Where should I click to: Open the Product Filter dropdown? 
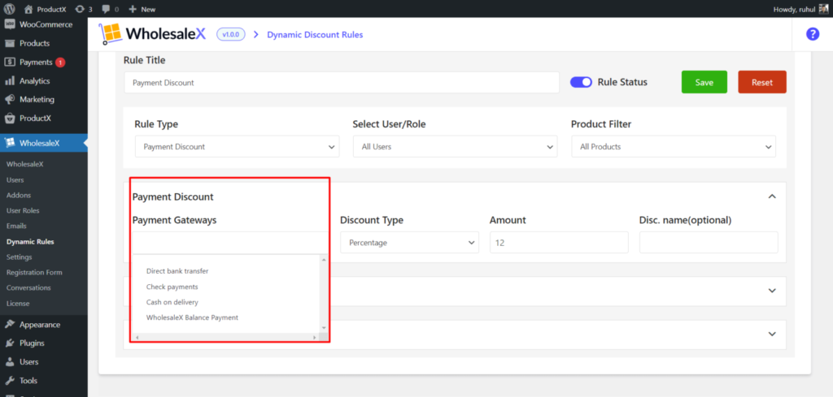click(674, 147)
